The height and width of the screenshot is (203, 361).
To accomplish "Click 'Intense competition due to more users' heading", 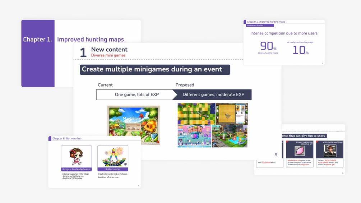I will [x=284, y=33].
